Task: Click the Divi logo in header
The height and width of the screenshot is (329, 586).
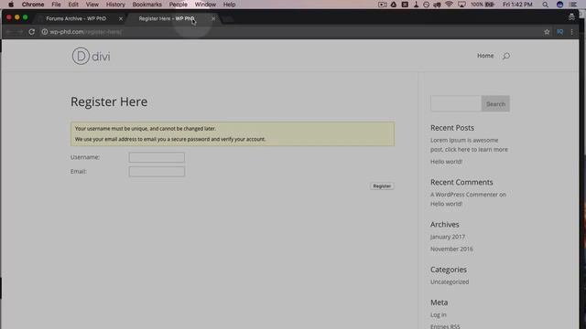Action: [x=91, y=56]
